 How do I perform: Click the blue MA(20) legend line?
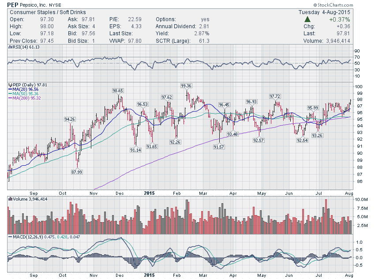tap(10, 89)
